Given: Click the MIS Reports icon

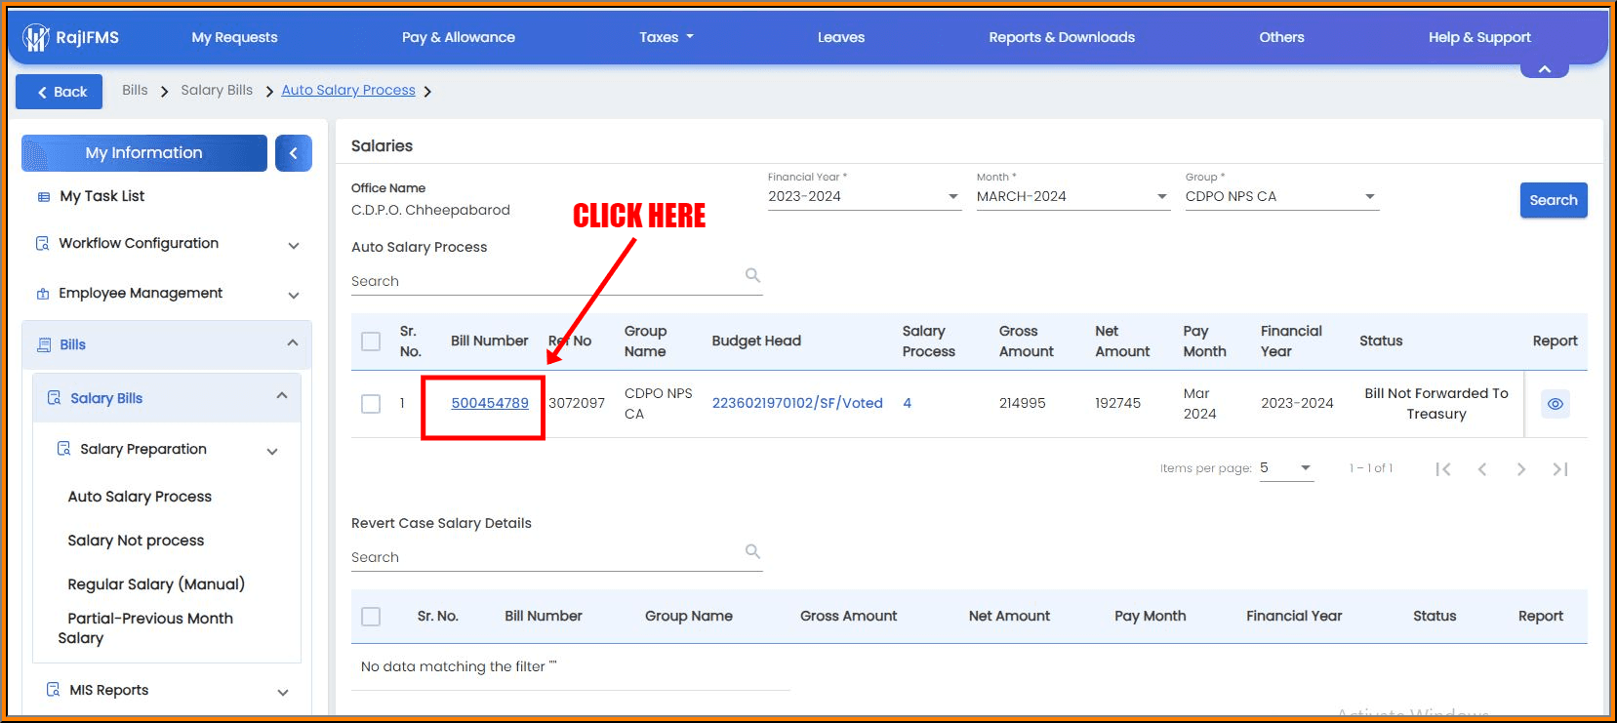Looking at the screenshot, I should [x=54, y=690].
